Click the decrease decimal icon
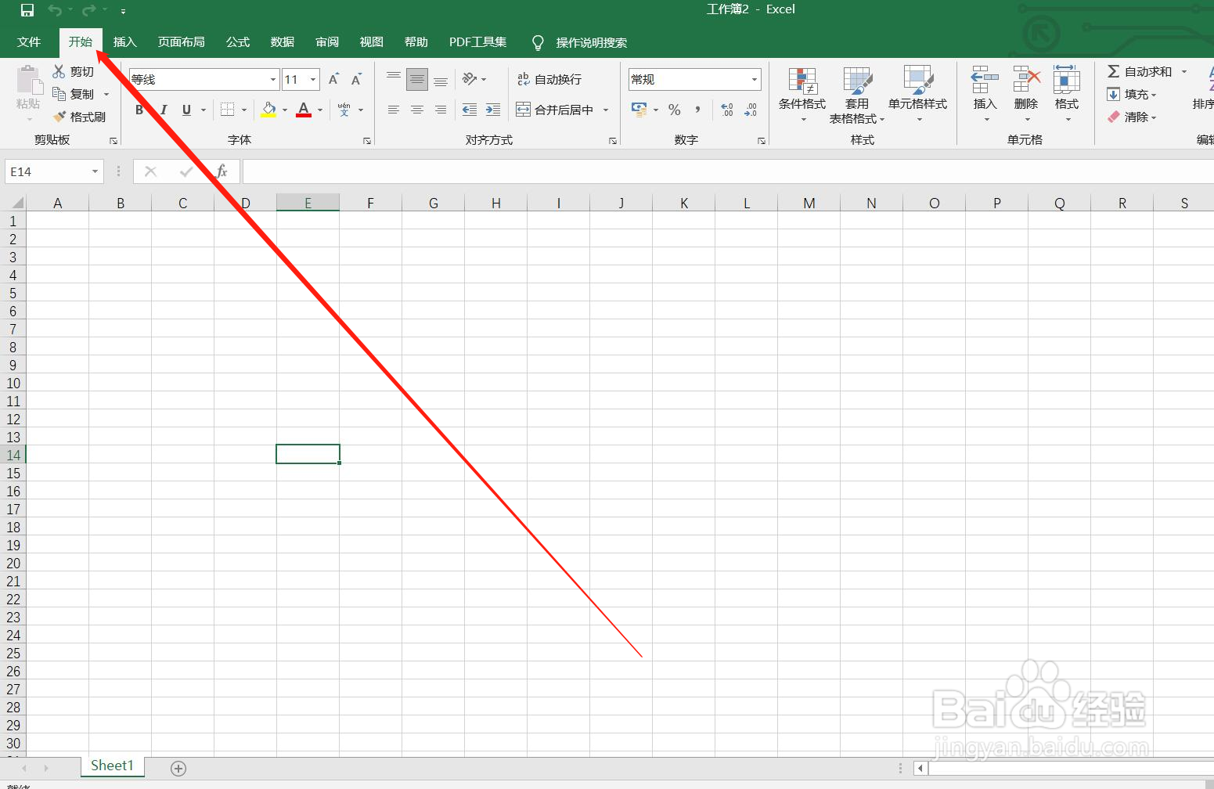Screen dimensions: 1214x789 [751, 110]
